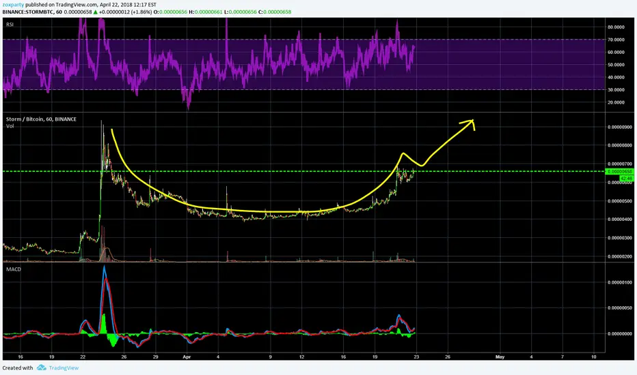
Task: Click the MACD 0.00000100 axis label
Action: point(620,282)
